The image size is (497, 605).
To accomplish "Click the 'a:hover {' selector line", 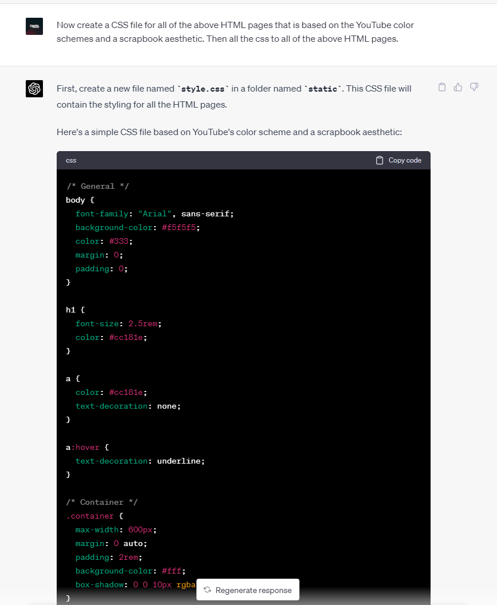I will coord(88,447).
